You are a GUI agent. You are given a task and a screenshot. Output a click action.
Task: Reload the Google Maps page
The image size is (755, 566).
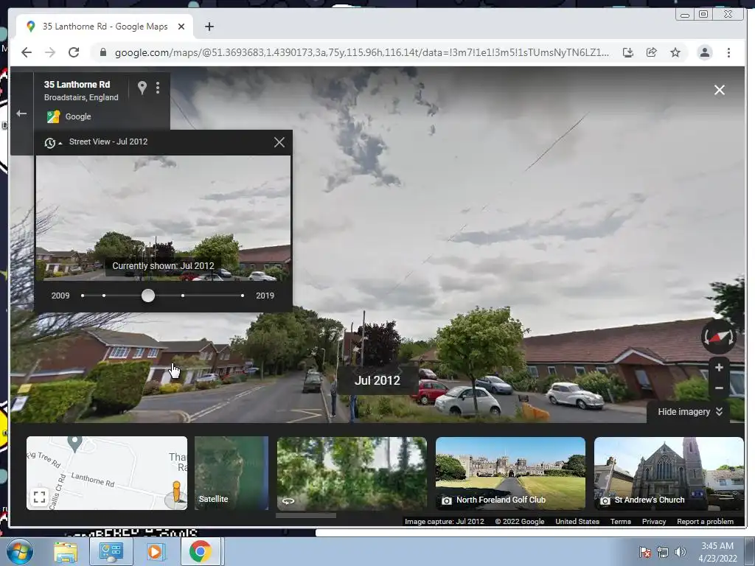point(74,52)
